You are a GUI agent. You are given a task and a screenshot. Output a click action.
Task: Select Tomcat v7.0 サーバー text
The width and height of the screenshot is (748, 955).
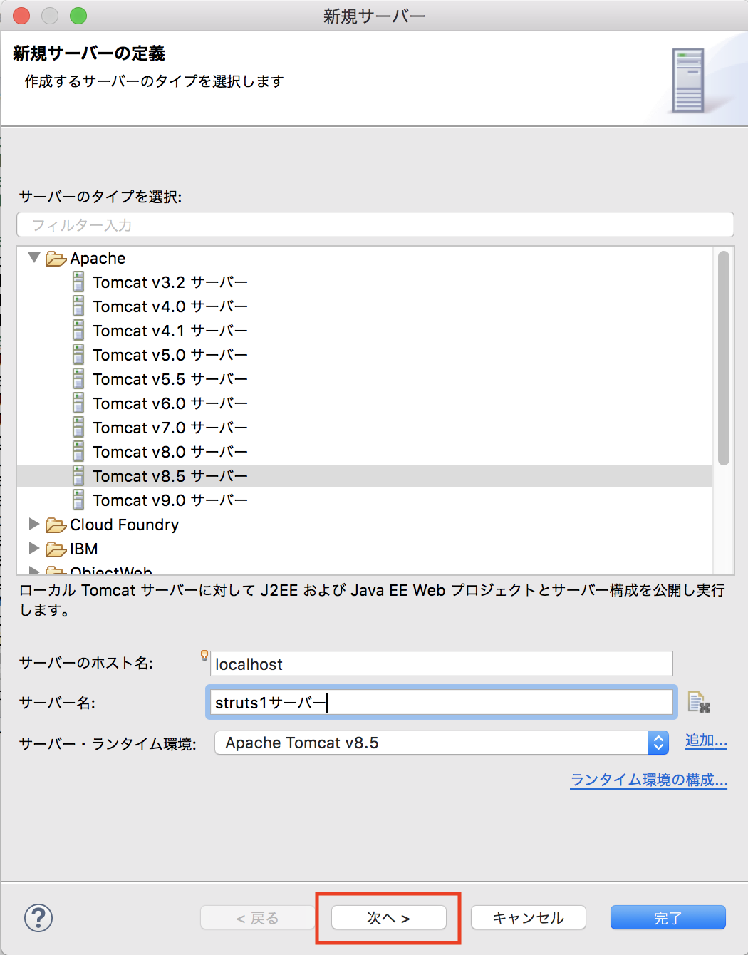170,428
